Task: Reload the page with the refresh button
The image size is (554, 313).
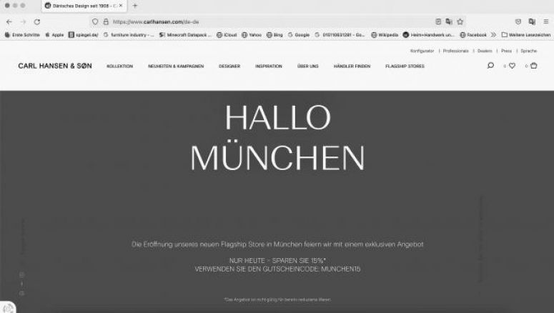Action: 37,21
